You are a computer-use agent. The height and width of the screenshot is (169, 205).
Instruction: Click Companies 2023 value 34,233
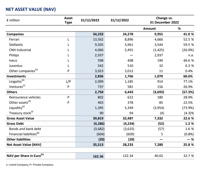coord(98,34)
